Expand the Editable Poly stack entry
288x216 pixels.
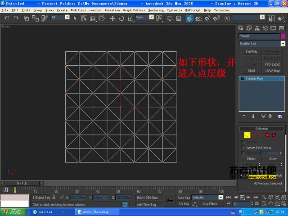[242, 79]
